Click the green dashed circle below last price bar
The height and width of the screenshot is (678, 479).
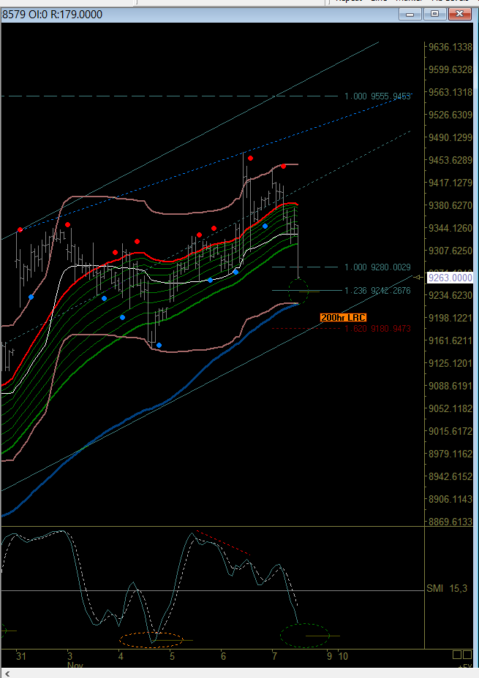coord(298,291)
